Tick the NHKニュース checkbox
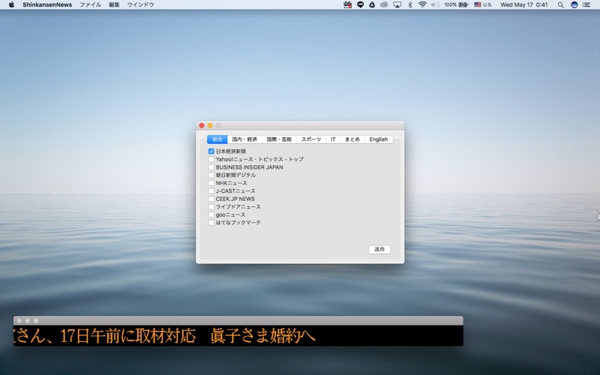The width and height of the screenshot is (600, 375). (x=211, y=183)
